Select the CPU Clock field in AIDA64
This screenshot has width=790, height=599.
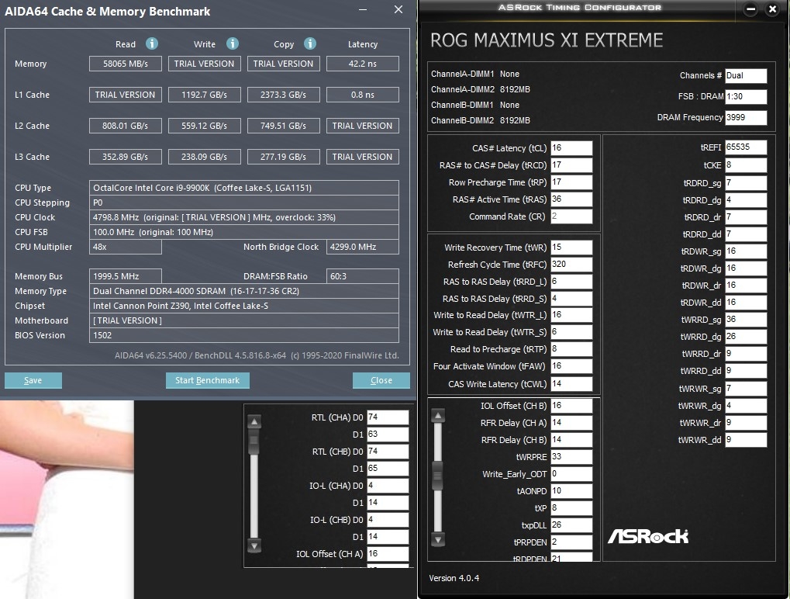click(x=244, y=217)
